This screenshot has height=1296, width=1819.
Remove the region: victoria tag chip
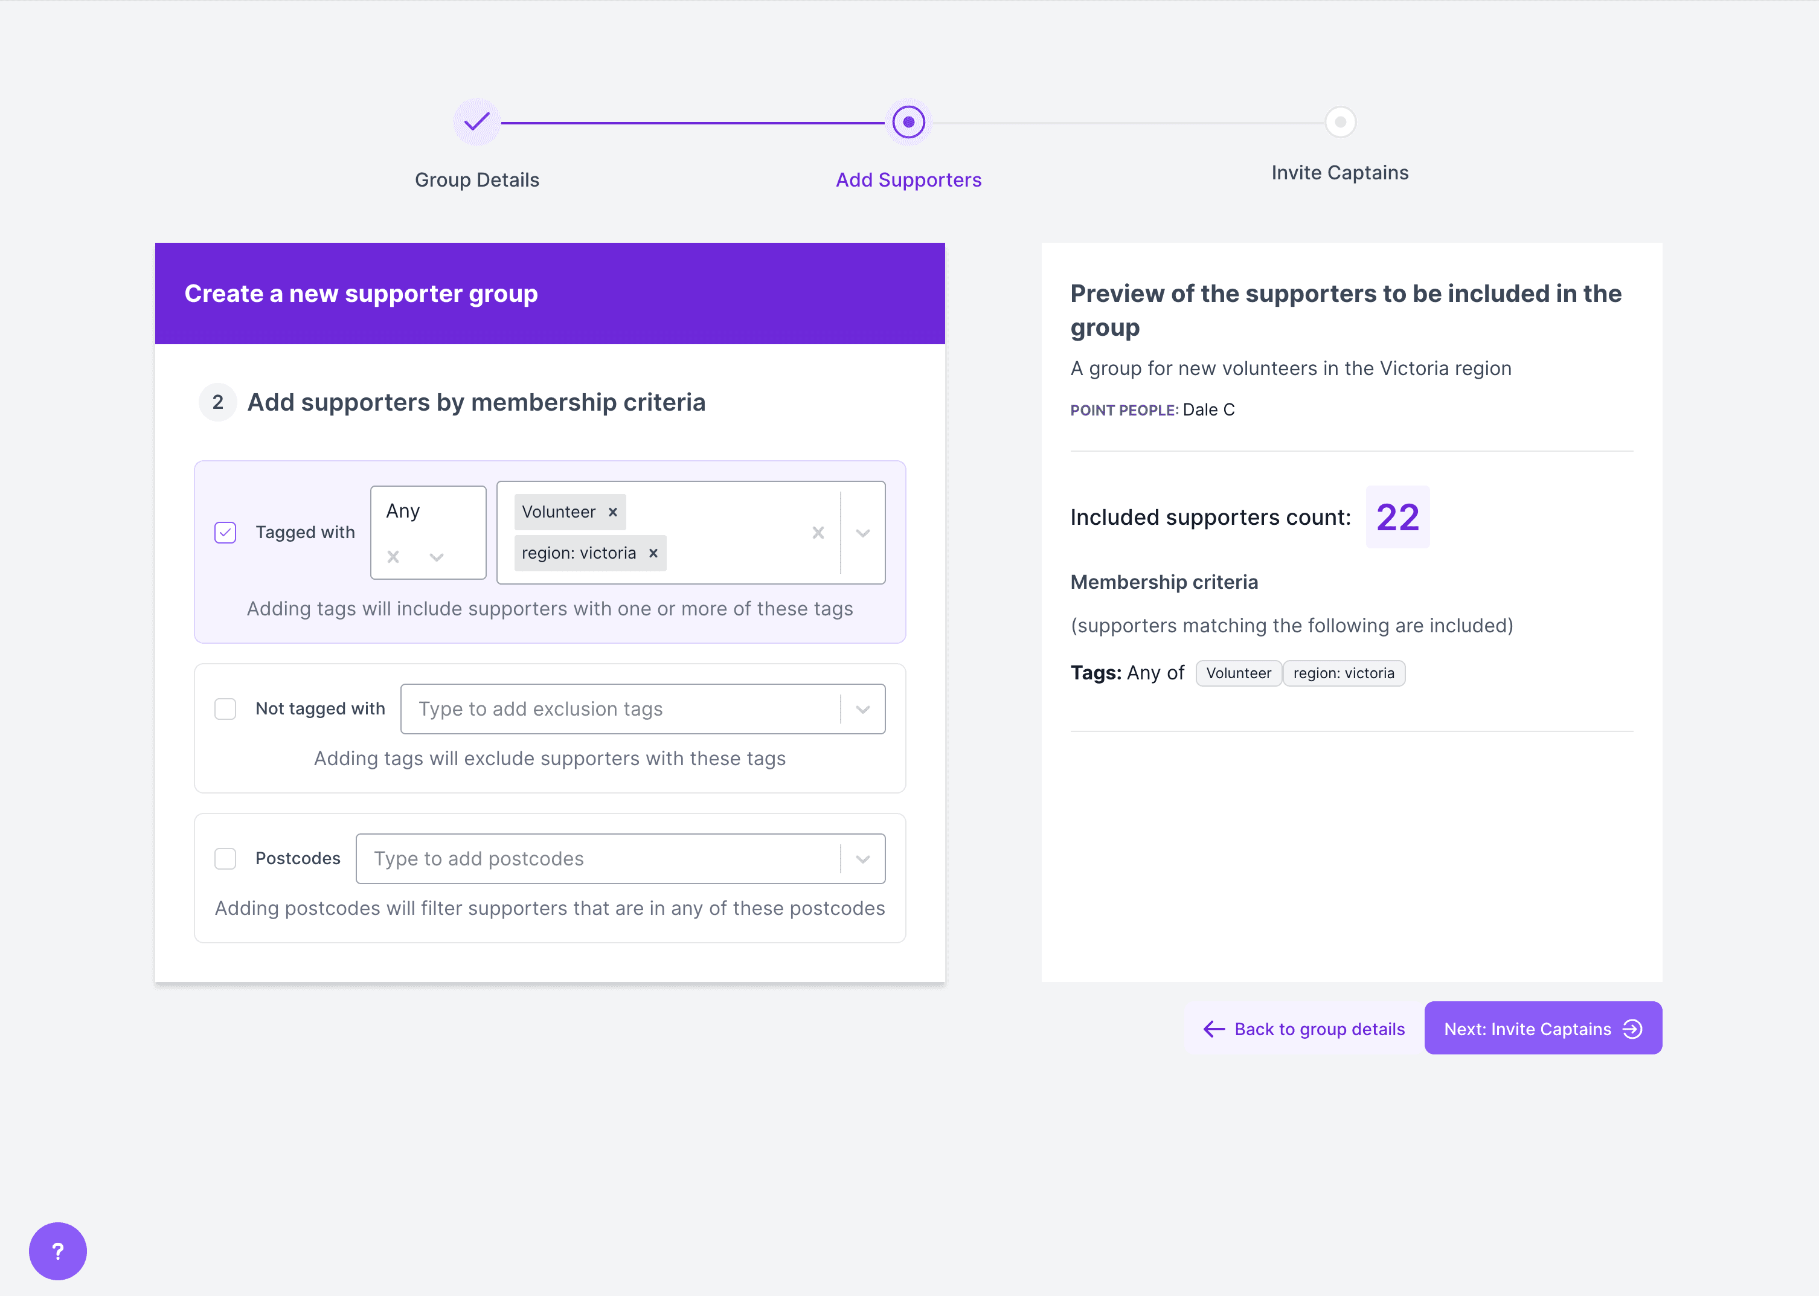pyautogui.click(x=653, y=553)
